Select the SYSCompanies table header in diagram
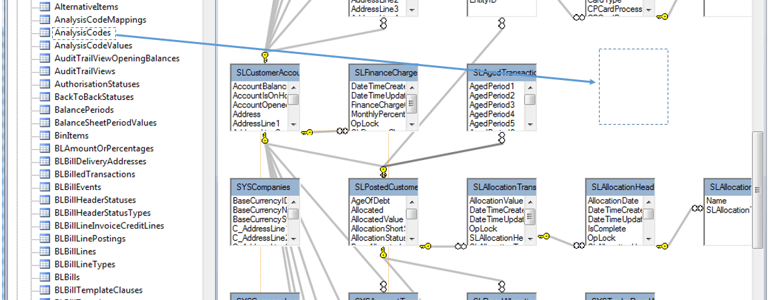The image size is (769, 300). click(265, 187)
